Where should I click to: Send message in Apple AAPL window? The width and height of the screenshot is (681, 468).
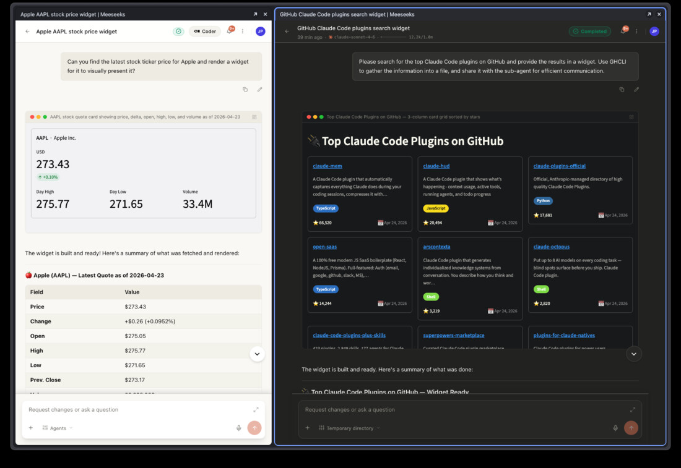254,428
